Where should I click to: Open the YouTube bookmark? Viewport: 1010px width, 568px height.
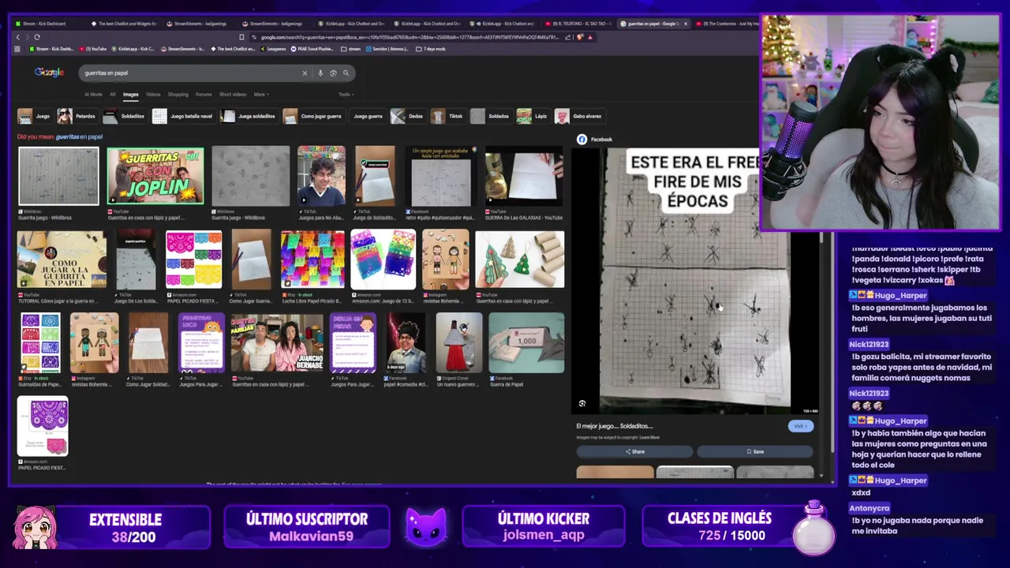pyautogui.click(x=94, y=49)
